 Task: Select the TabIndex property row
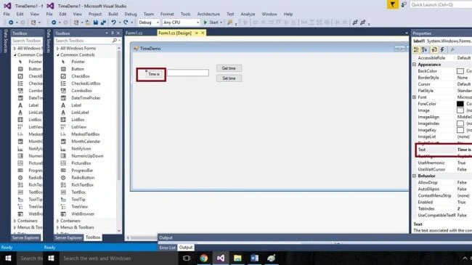[x=442, y=208]
